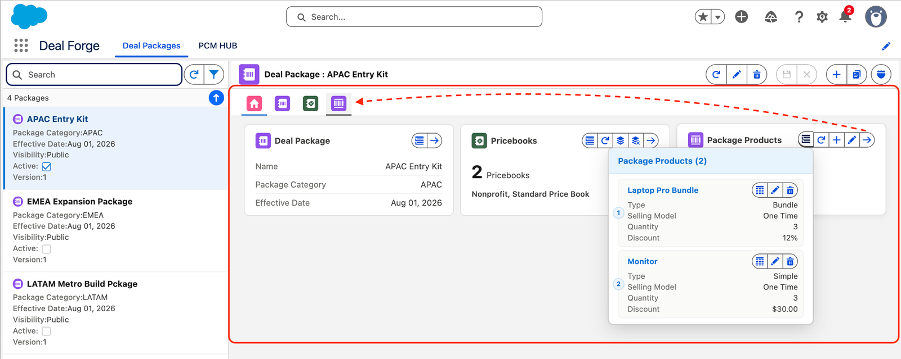
Task: Click the blue up-arrow sort button
Action: (216, 98)
